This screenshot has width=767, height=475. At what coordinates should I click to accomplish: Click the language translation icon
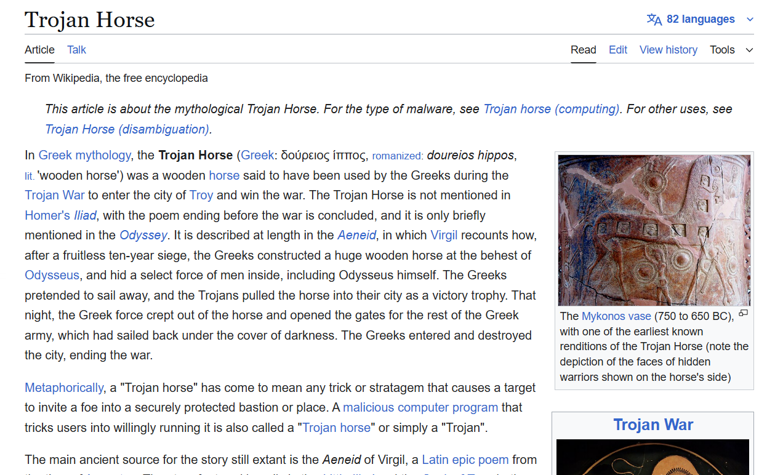pyautogui.click(x=654, y=19)
